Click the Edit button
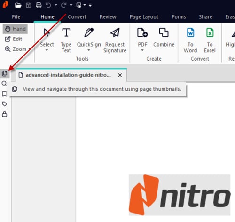The image size is (235, 222). (14, 39)
